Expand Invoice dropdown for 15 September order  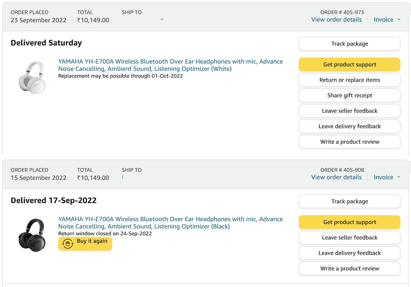click(x=387, y=177)
